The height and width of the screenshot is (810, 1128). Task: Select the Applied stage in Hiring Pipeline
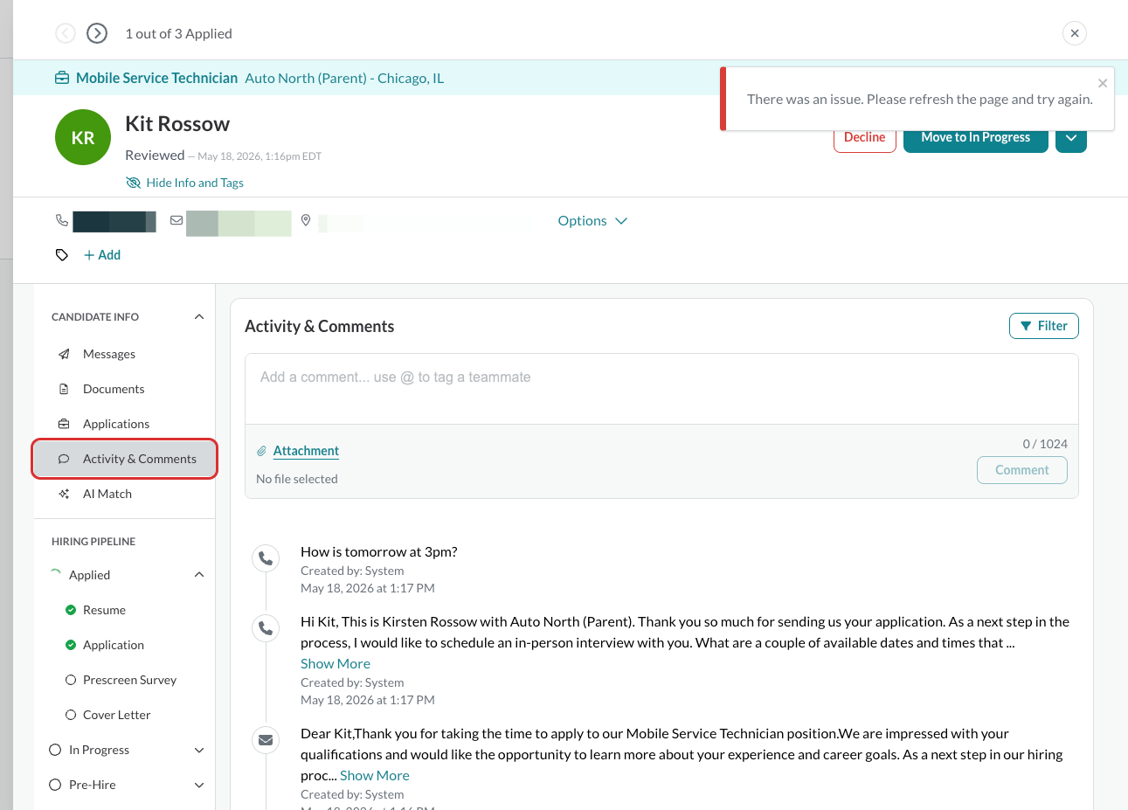89,575
